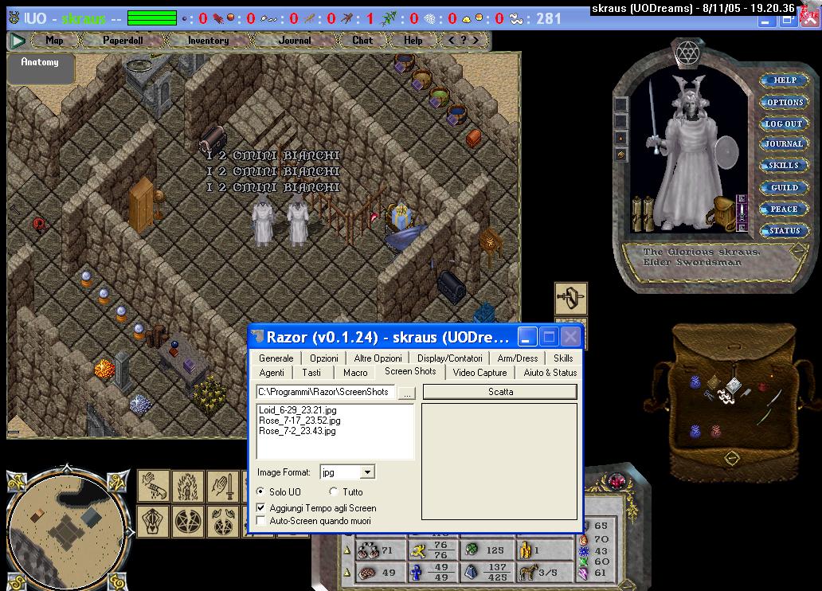Select the Solo UO radio button
The image size is (822, 591).
pyautogui.click(x=260, y=492)
